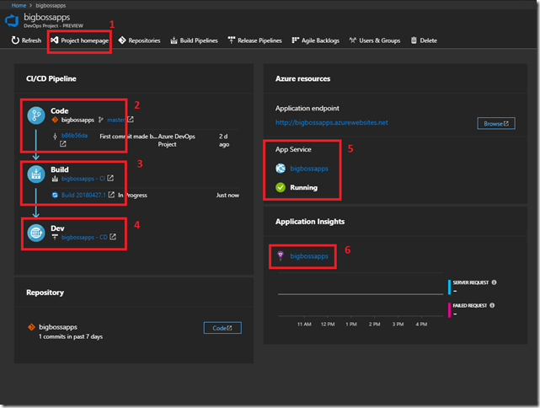The width and height of the screenshot is (540, 408).
Task: Click the Code stage branch icon
Action: point(36,115)
